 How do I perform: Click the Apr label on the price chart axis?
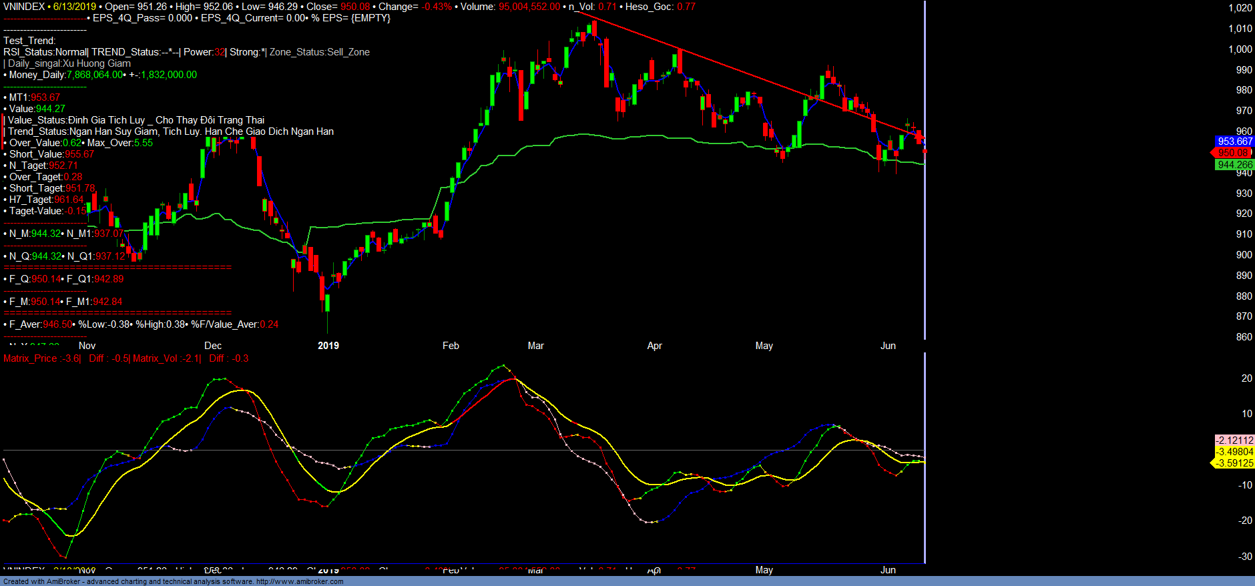click(654, 346)
